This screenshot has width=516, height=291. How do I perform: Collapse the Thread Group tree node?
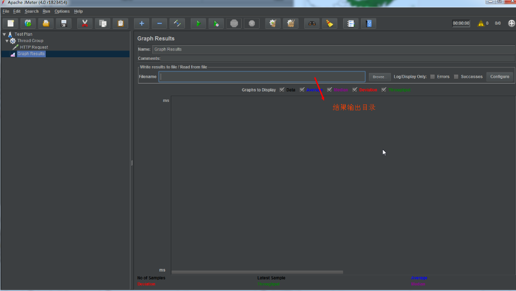coord(7,41)
